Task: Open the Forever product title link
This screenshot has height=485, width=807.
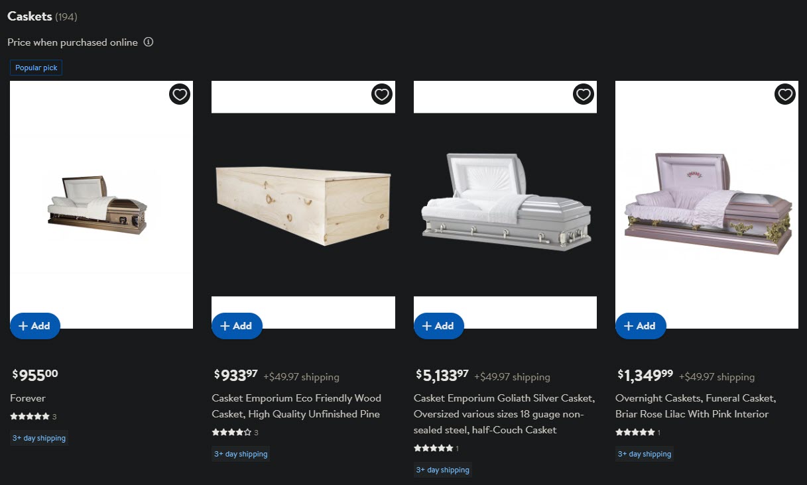Action: point(28,398)
